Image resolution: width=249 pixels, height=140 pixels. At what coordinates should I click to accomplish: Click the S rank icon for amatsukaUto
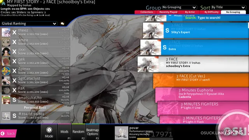click(x=14, y=100)
